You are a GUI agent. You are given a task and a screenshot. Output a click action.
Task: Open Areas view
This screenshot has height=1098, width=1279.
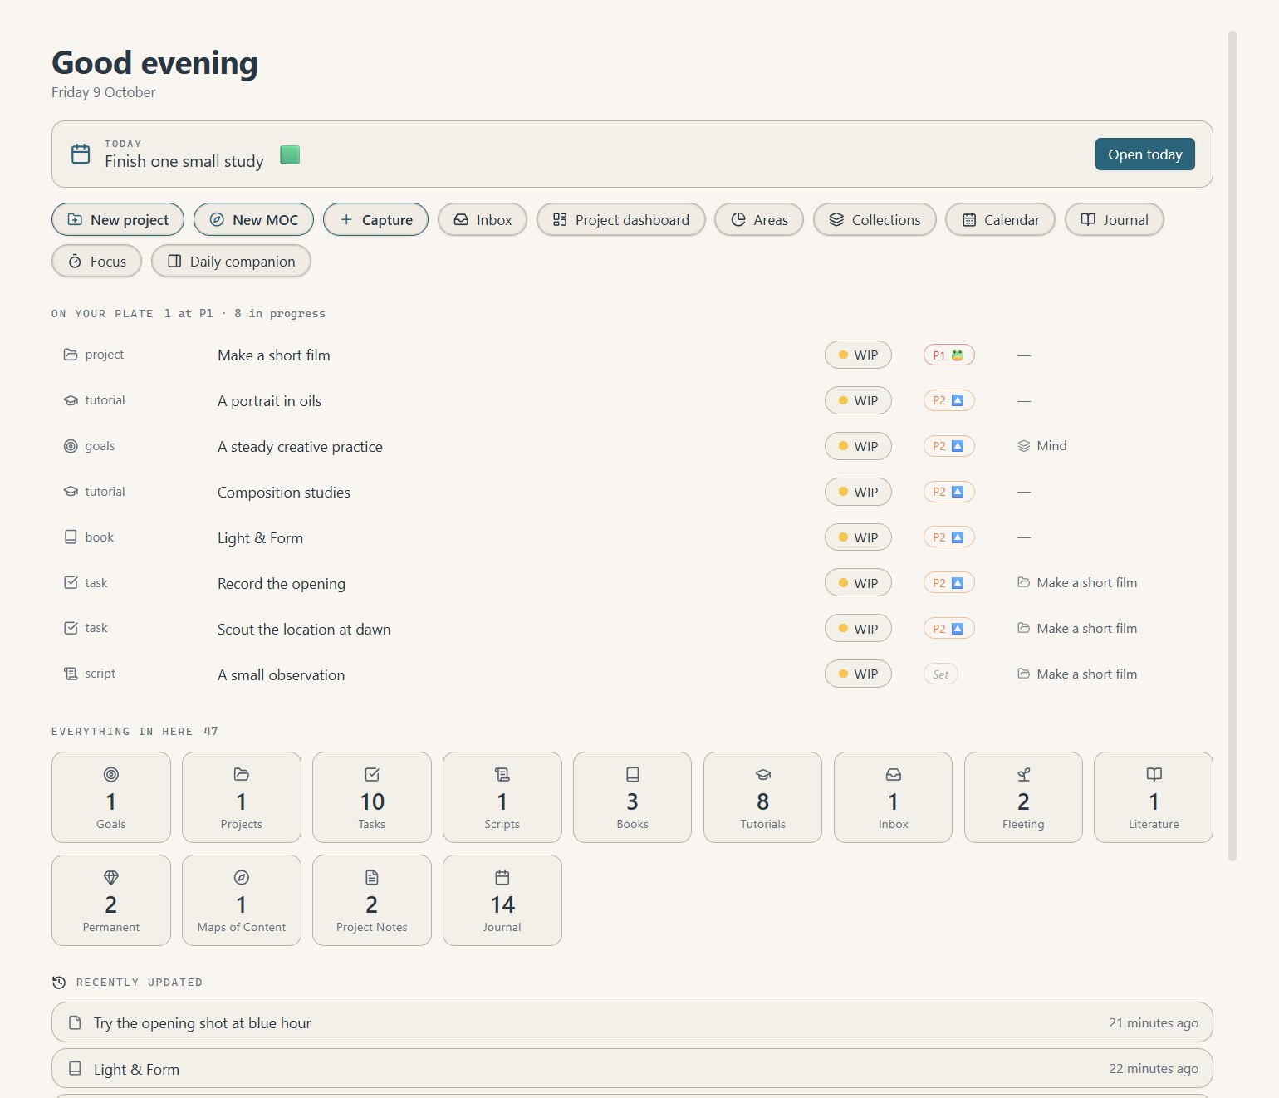(x=759, y=219)
